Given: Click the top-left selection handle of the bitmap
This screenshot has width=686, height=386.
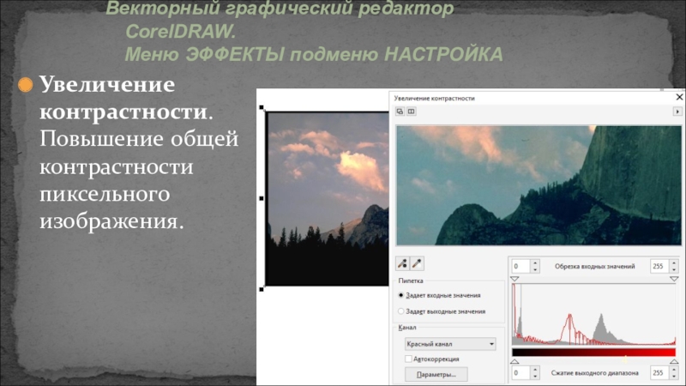Looking at the screenshot, I should click(x=262, y=107).
